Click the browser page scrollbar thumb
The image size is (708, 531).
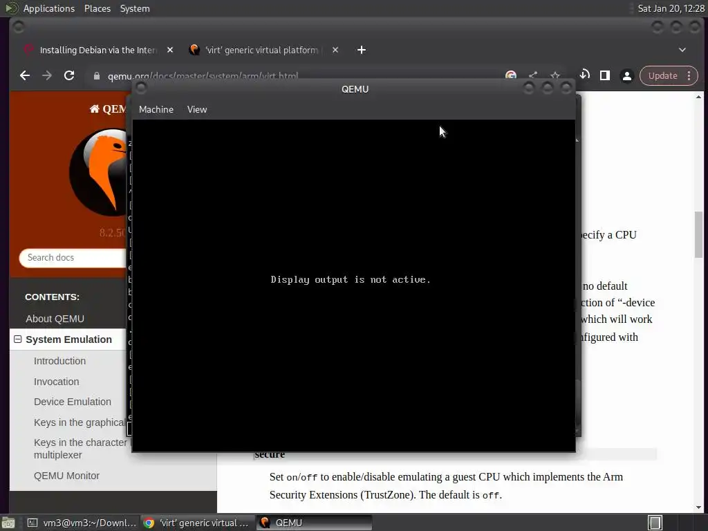click(x=698, y=235)
